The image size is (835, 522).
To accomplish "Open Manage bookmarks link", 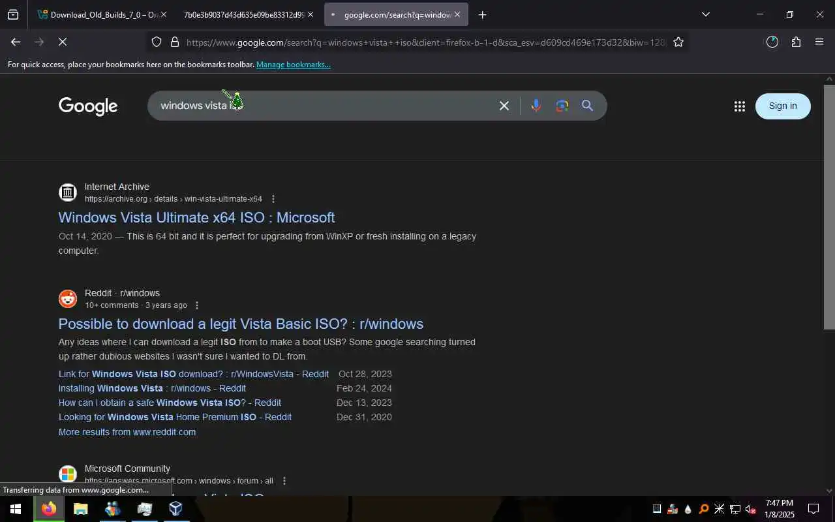I will [293, 65].
